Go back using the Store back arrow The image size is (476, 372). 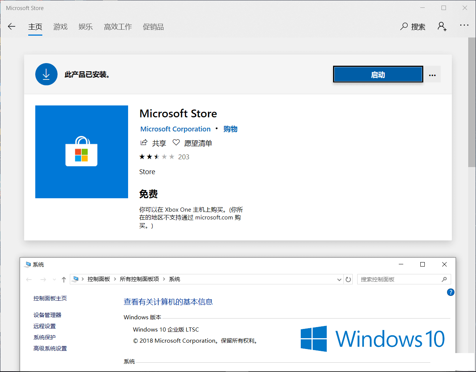tap(12, 27)
